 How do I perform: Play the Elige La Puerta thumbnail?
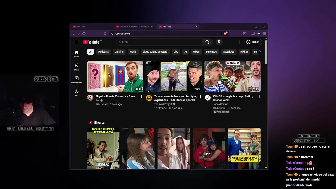(x=115, y=77)
